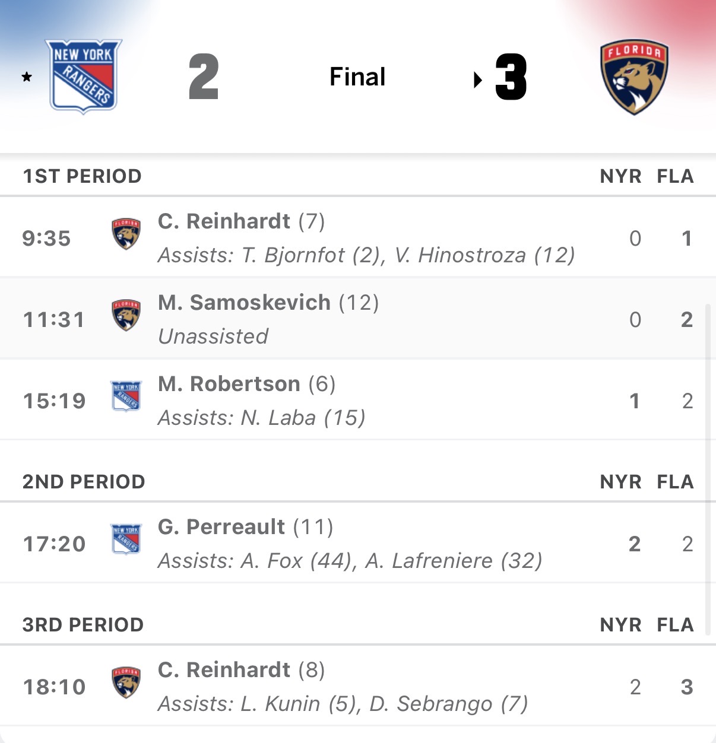Click the winner arrow beside Florida's score
716x743 pixels.
pos(478,80)
